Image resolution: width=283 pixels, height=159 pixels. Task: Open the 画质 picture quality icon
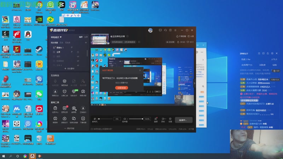tap(156, 119)
